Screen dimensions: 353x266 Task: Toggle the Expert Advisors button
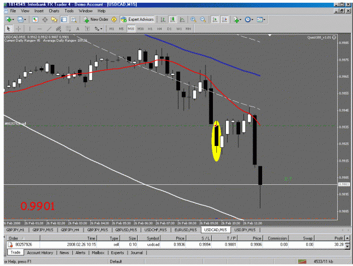(x=137, y=20)
